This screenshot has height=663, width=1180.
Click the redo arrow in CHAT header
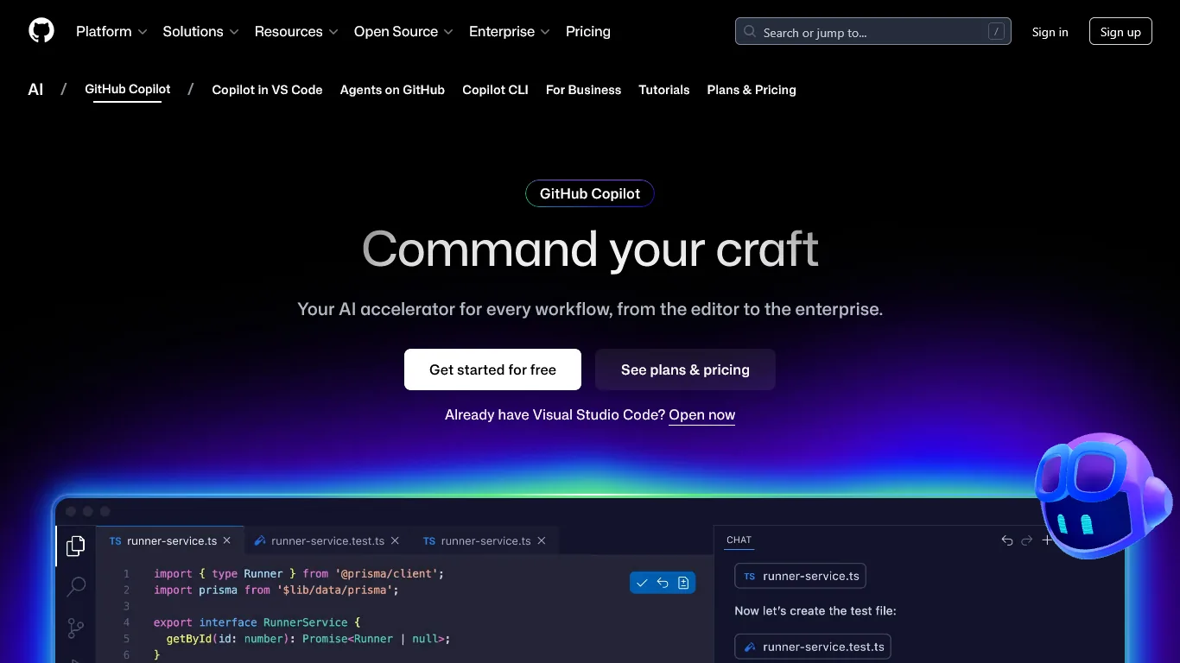tap(1027, 540)
